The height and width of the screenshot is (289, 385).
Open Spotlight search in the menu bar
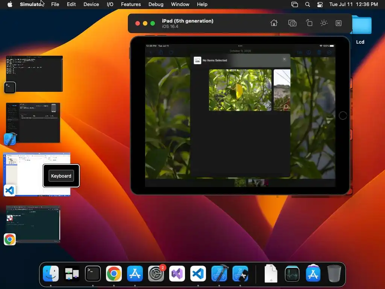coord(308,5)
